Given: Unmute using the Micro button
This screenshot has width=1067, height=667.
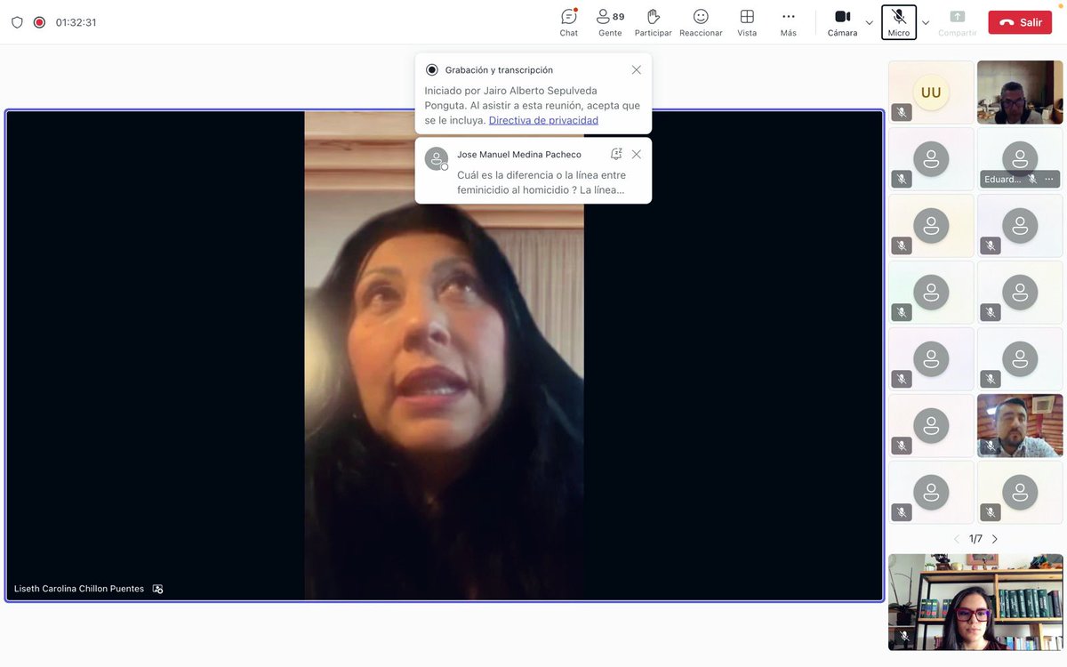Looking at the screenshot, I should [x=899, y=22].
